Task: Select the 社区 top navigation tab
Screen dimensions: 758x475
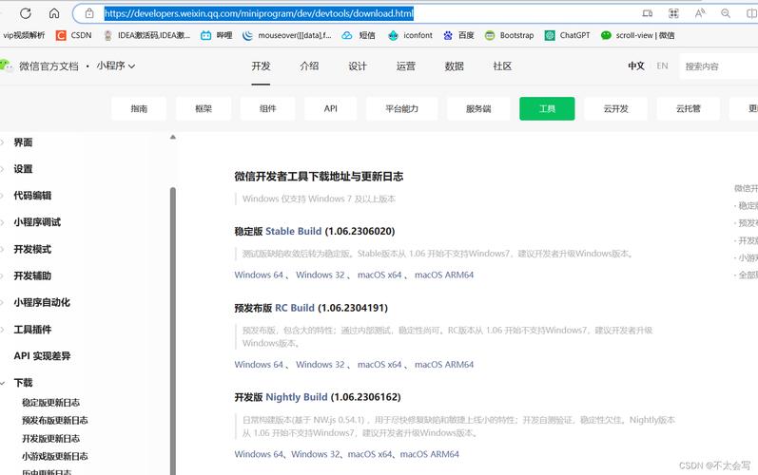Action: click(x=502, y=66)
